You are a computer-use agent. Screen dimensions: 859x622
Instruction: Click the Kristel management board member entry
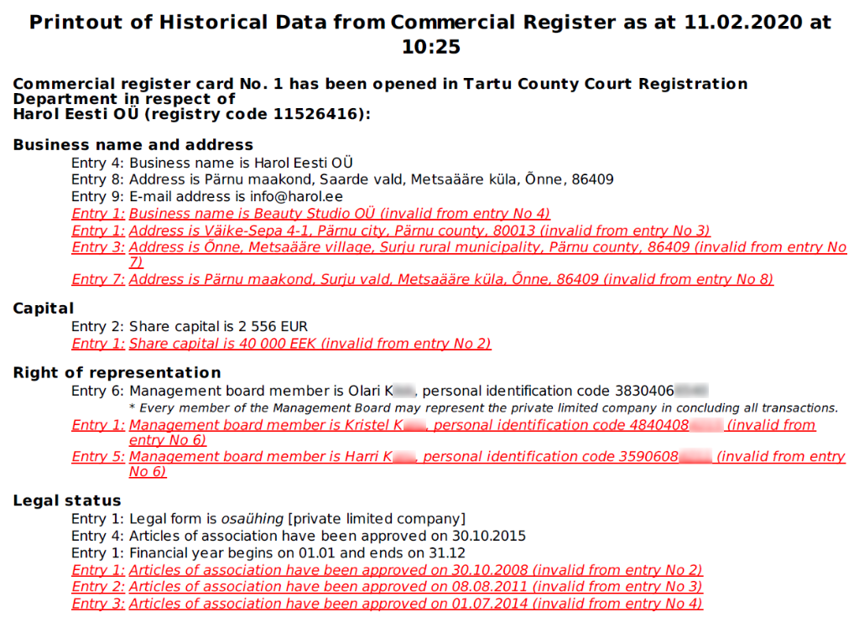click(x=443, y=432)
